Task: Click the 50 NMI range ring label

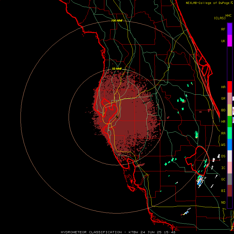Action: [117, 69]
